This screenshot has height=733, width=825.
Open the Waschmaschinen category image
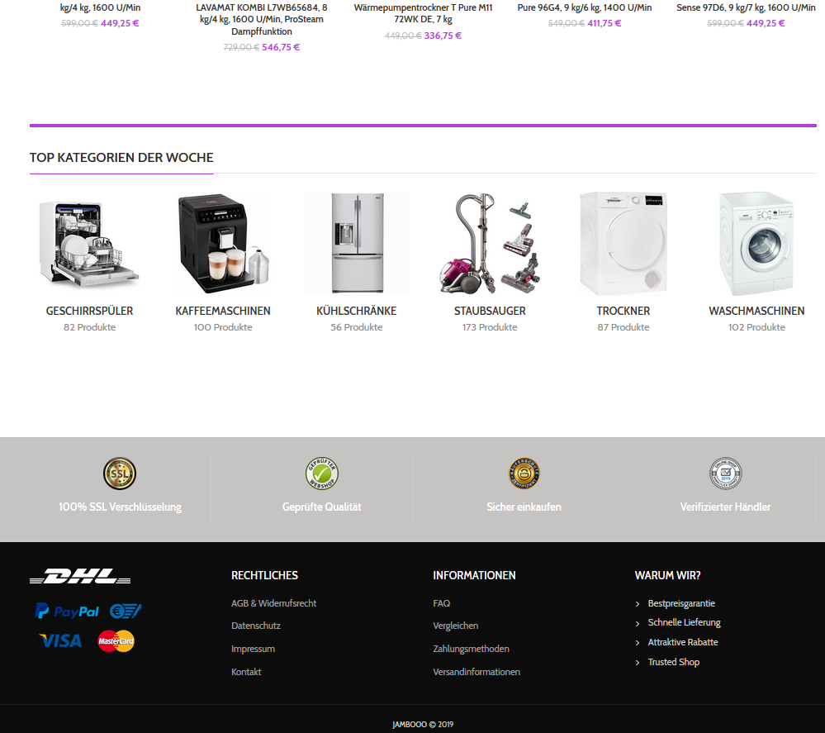point(756,244)
